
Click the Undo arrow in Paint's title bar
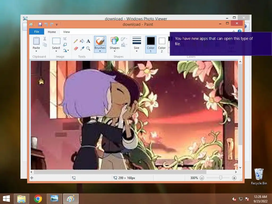[x=46, y=24]
